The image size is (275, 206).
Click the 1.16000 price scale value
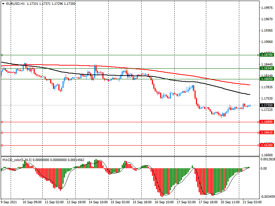pos(267,155)
